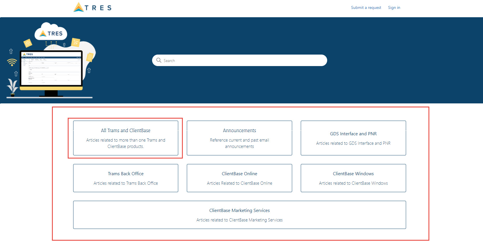Open GDS Interface and PNR category

(x=353, y=138)
